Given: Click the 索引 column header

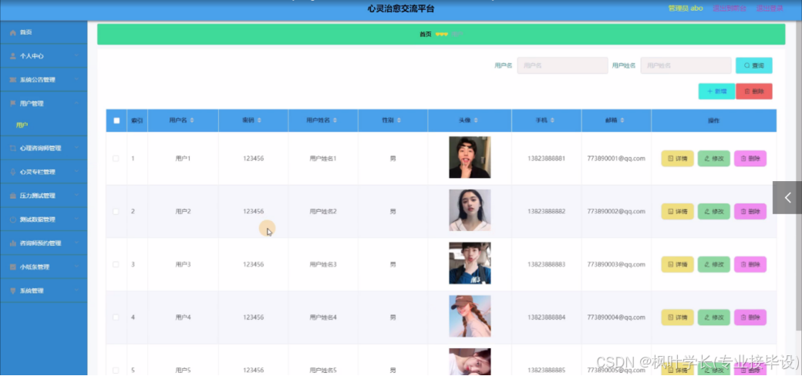Looking at the screenshot, I should coord(137,120).
